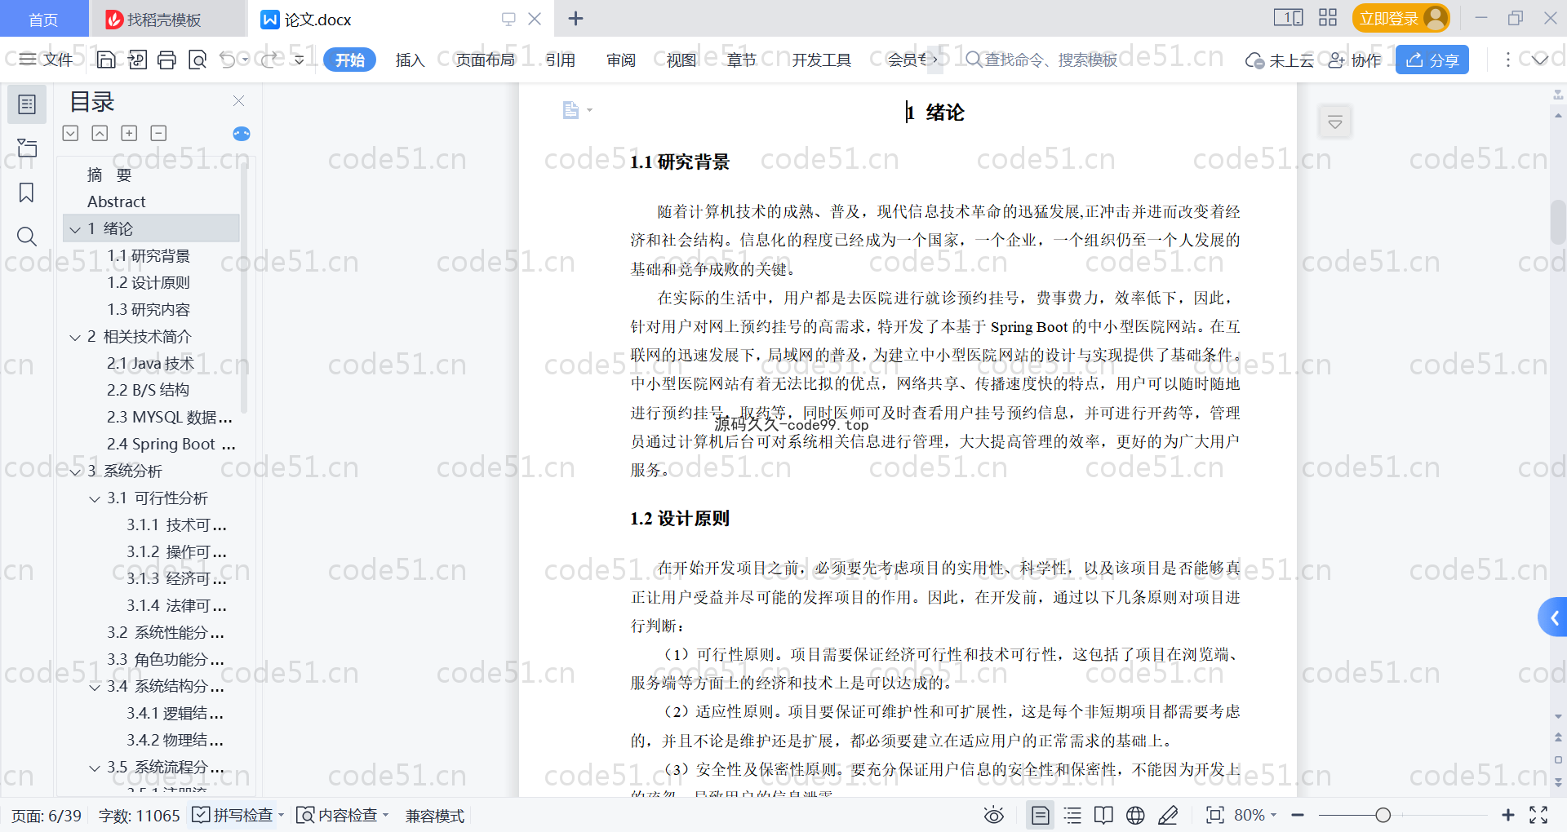This screenshot has height=832, width=1567.
Task: Select 1.2 设计原则 in the outline
Action: [149, 283]
